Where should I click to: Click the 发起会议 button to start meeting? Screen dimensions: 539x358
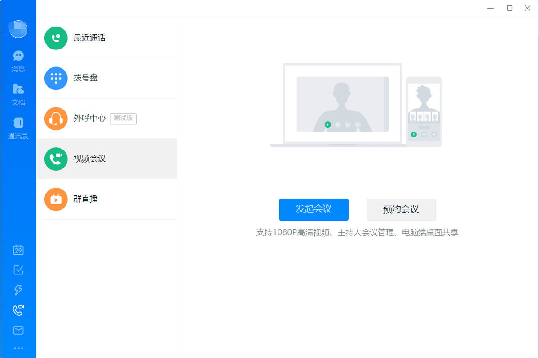[314, 209]
